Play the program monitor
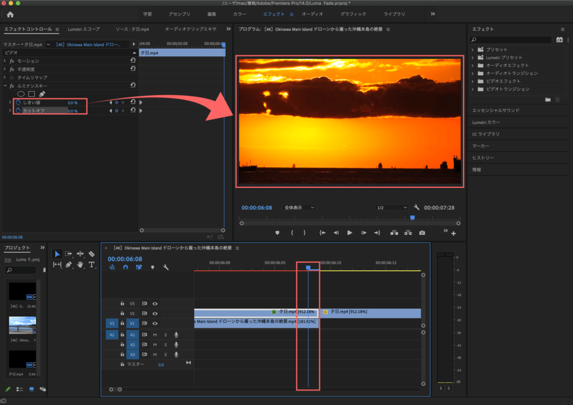 [x=350, y=233]
